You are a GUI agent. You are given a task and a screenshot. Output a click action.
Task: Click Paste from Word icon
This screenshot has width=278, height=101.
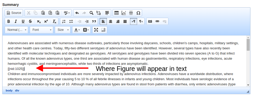click(x=57, y=13)
